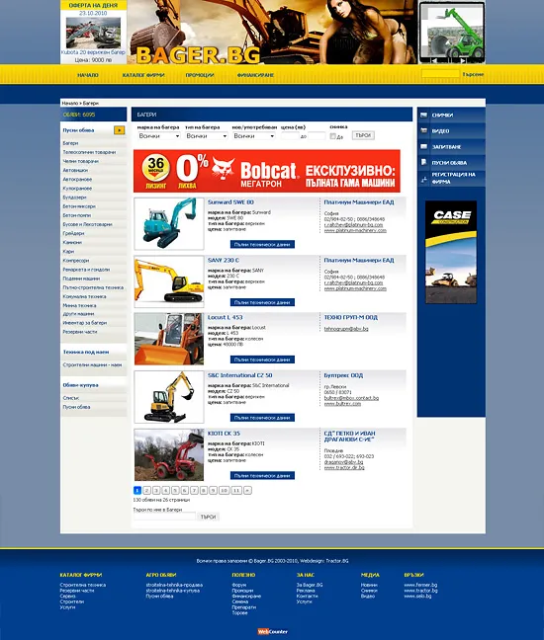
Task: Open Булдозери category in left menu
Action: point(74,198)
